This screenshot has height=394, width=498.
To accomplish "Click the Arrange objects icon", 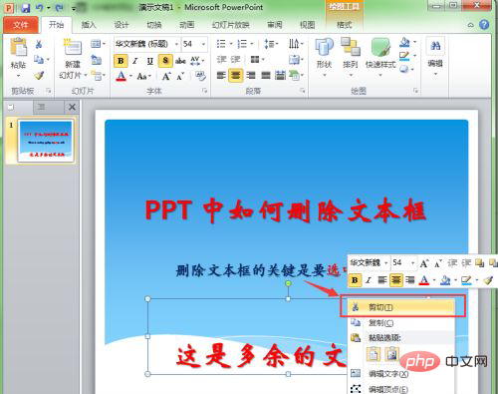I will (351, 47).
